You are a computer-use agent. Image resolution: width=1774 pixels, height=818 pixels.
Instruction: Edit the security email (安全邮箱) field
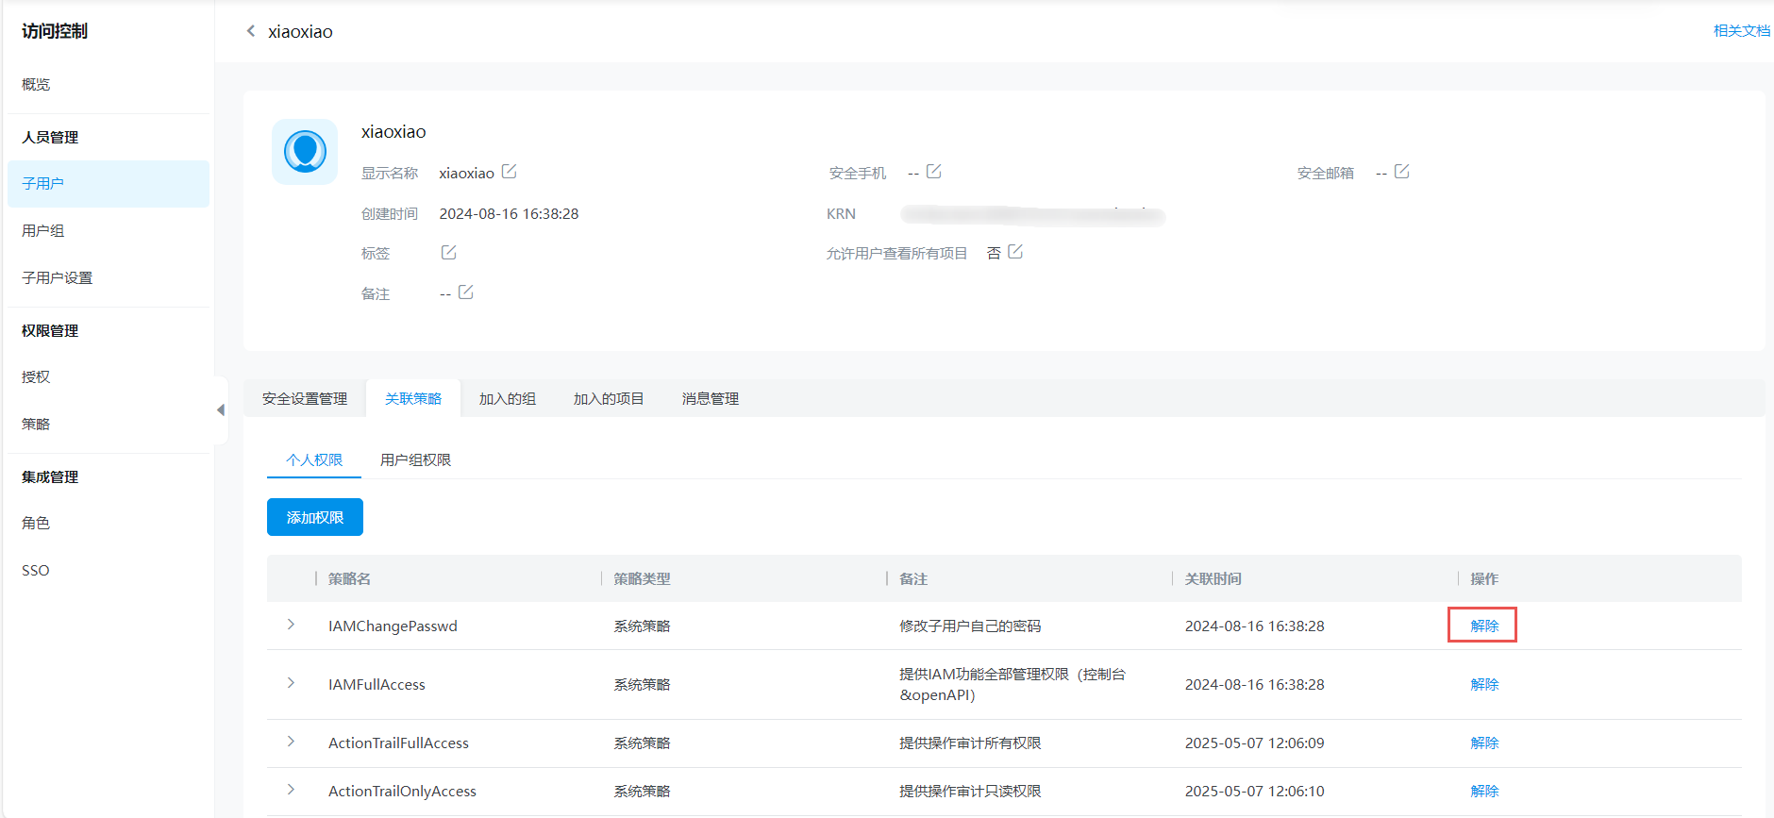[x=1401, y=172]
